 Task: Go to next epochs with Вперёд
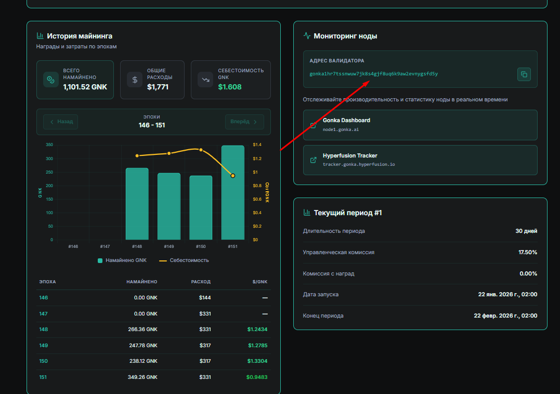point(244,122)
